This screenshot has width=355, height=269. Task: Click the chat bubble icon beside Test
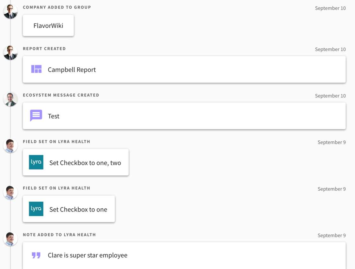(x=36, y=116)
